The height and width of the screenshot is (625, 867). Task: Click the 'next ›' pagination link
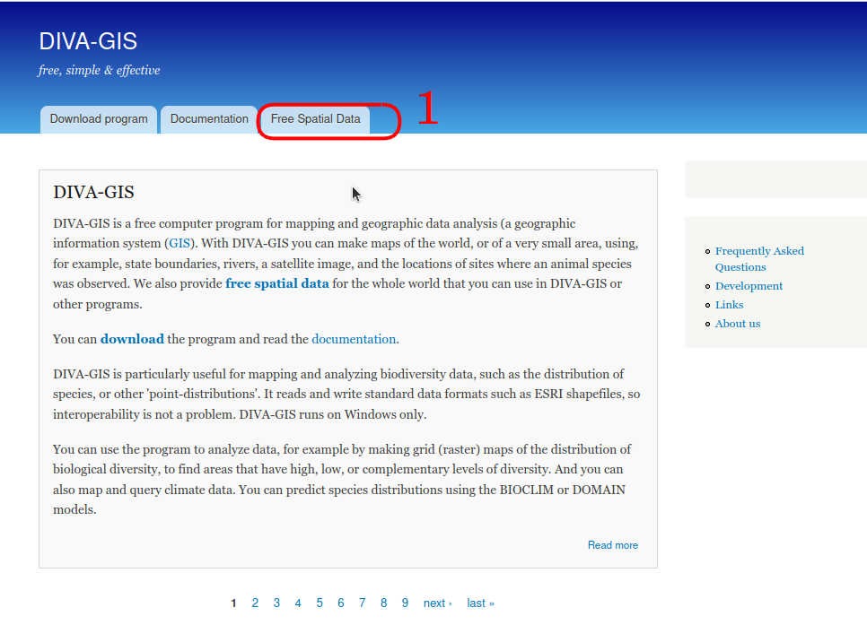pyautogui.click(x=437, y=603)
